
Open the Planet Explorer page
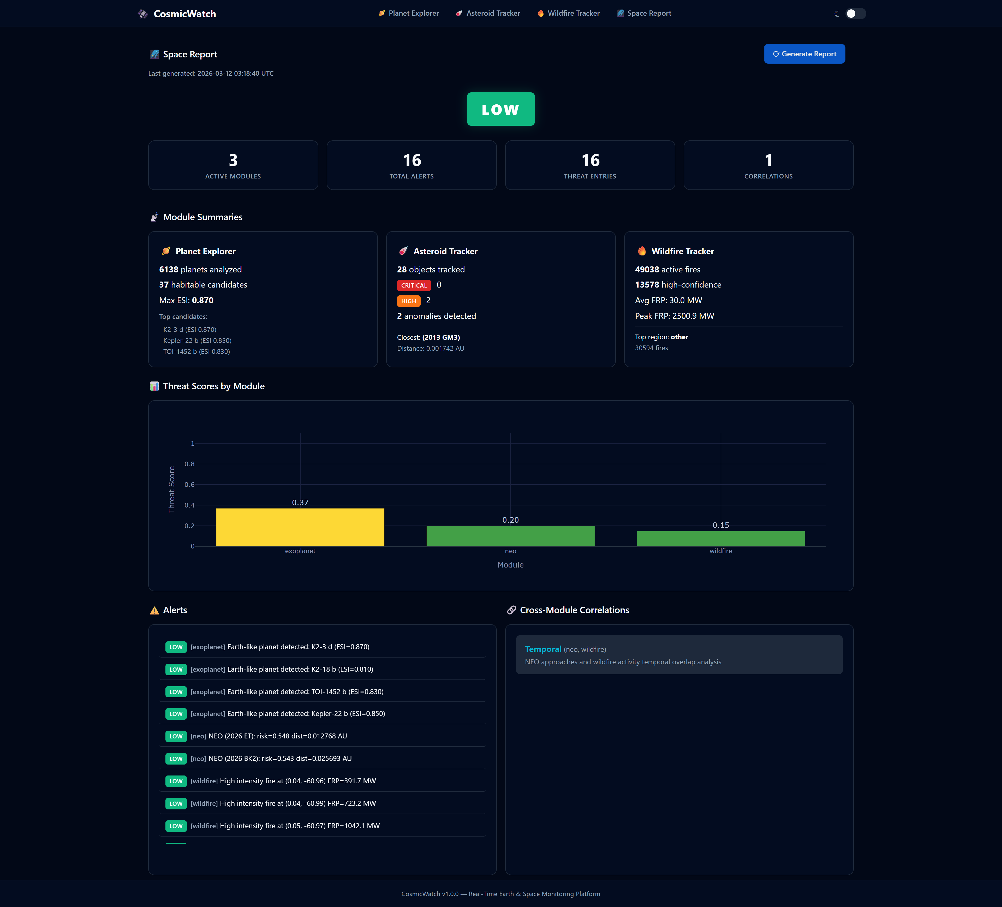point(409,13)
